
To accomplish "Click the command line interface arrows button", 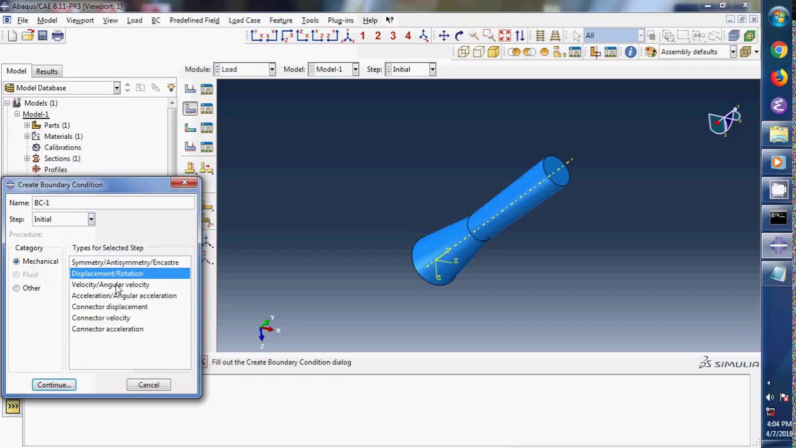I will pyautogui.click(x=12, y=407).
